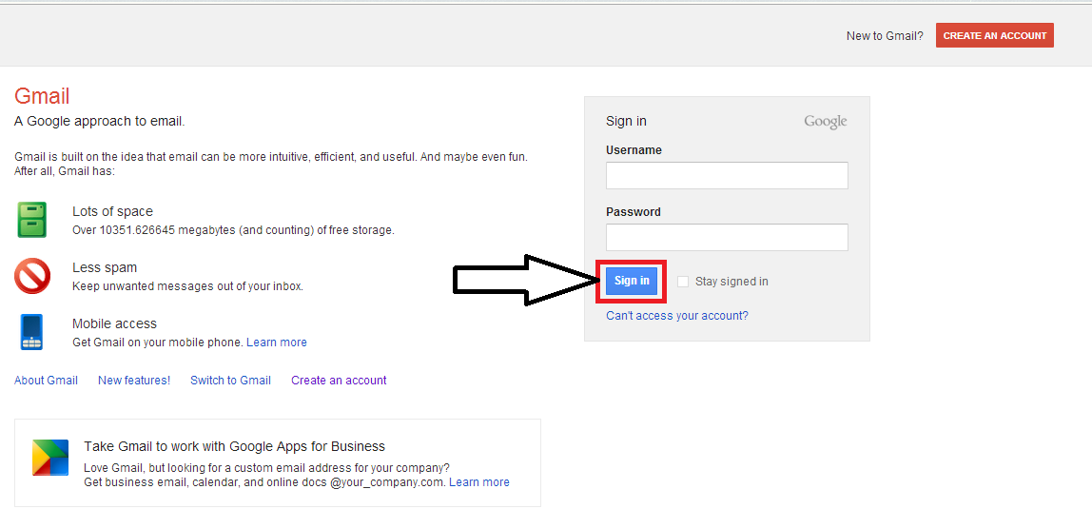Image resolution: width=1092 pixels, height=509 pixels.
Task: Click the red Create an Account button
Action: pyautogui.click(x=994, y=35)
